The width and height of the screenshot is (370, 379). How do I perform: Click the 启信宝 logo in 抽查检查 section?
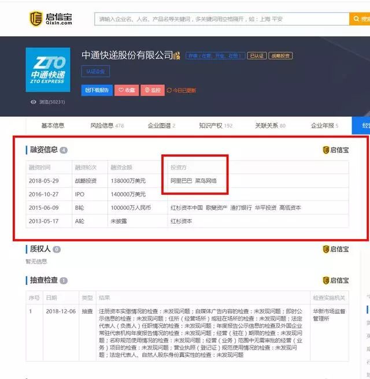pyautogui.click(x=336, y=280)
